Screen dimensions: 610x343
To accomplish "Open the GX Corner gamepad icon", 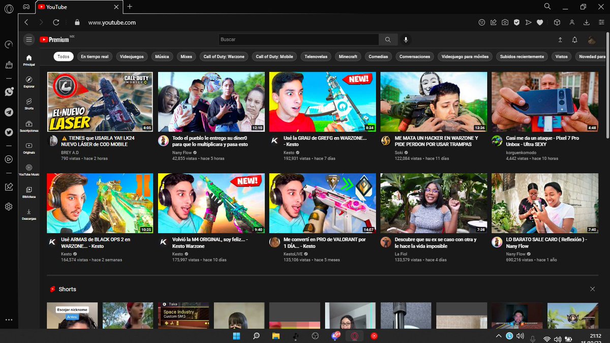I will [x=26, y=7].
